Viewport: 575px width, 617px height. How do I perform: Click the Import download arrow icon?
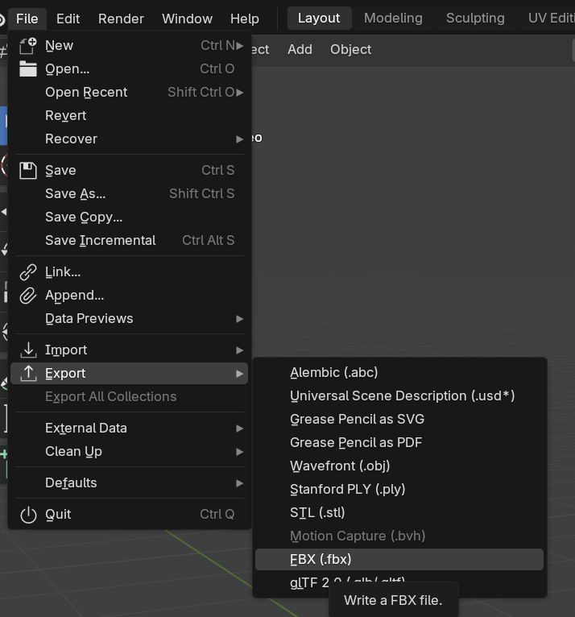pyautogui.click(x=28, y=350)
